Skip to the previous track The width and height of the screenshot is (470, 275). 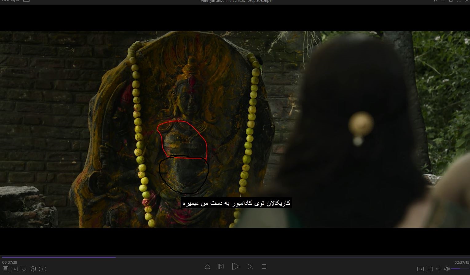pyautogui.click(x=221, y=266)
